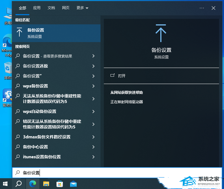Launch Microsoft Edge from the taskbar
The image size is (224, 189).
point(33,183)
